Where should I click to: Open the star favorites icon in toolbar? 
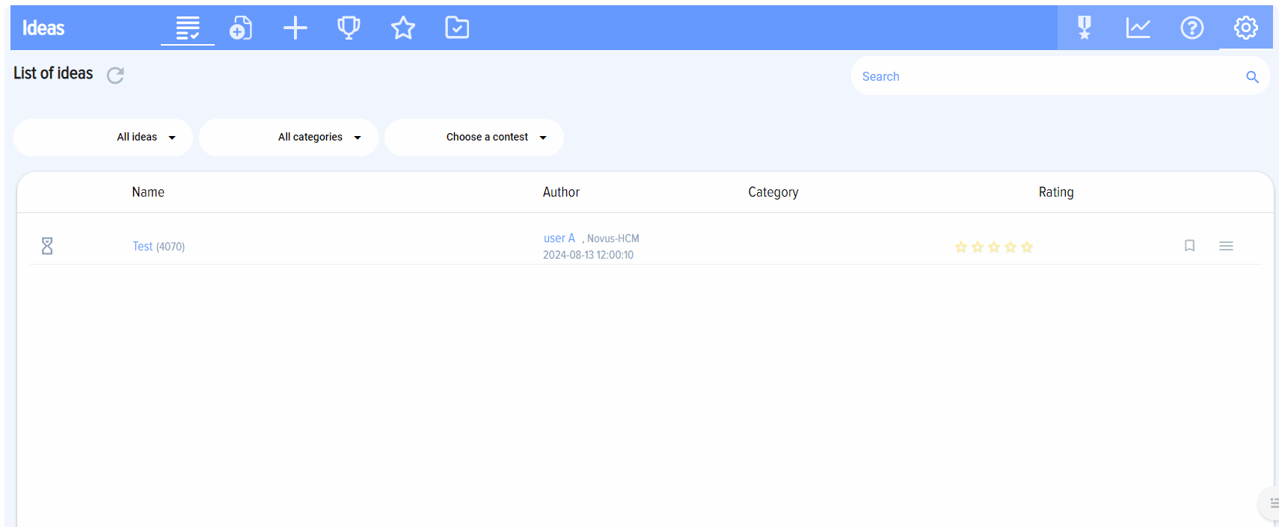[x=403, y=28]
